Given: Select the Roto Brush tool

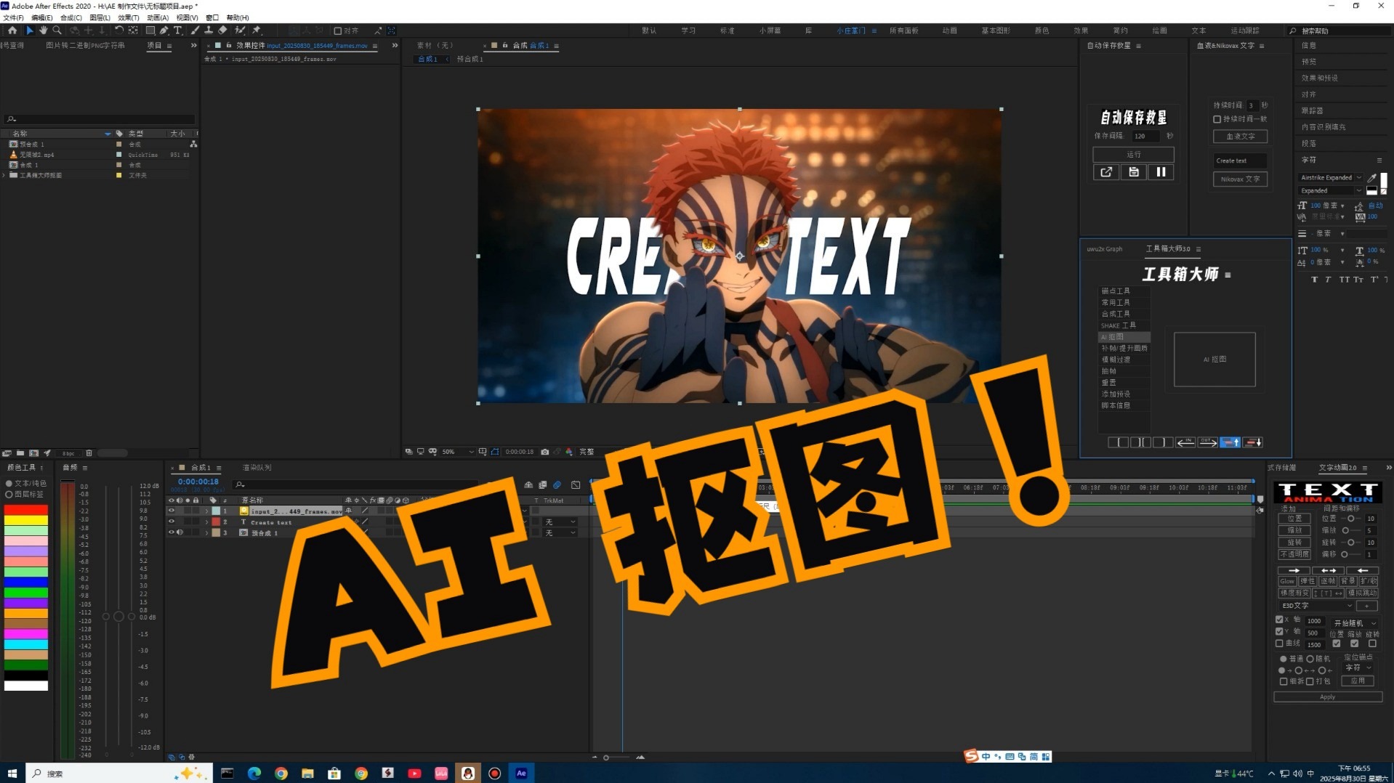Looking at the screenshot, I should pyautogui.click(x=240, y=31).
